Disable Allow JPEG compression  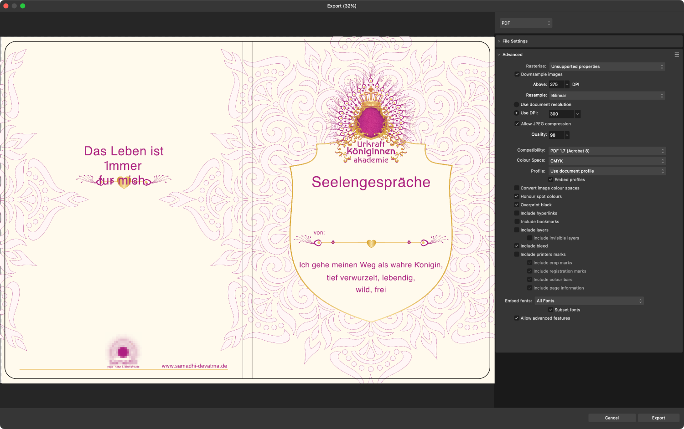click(517, 124)
